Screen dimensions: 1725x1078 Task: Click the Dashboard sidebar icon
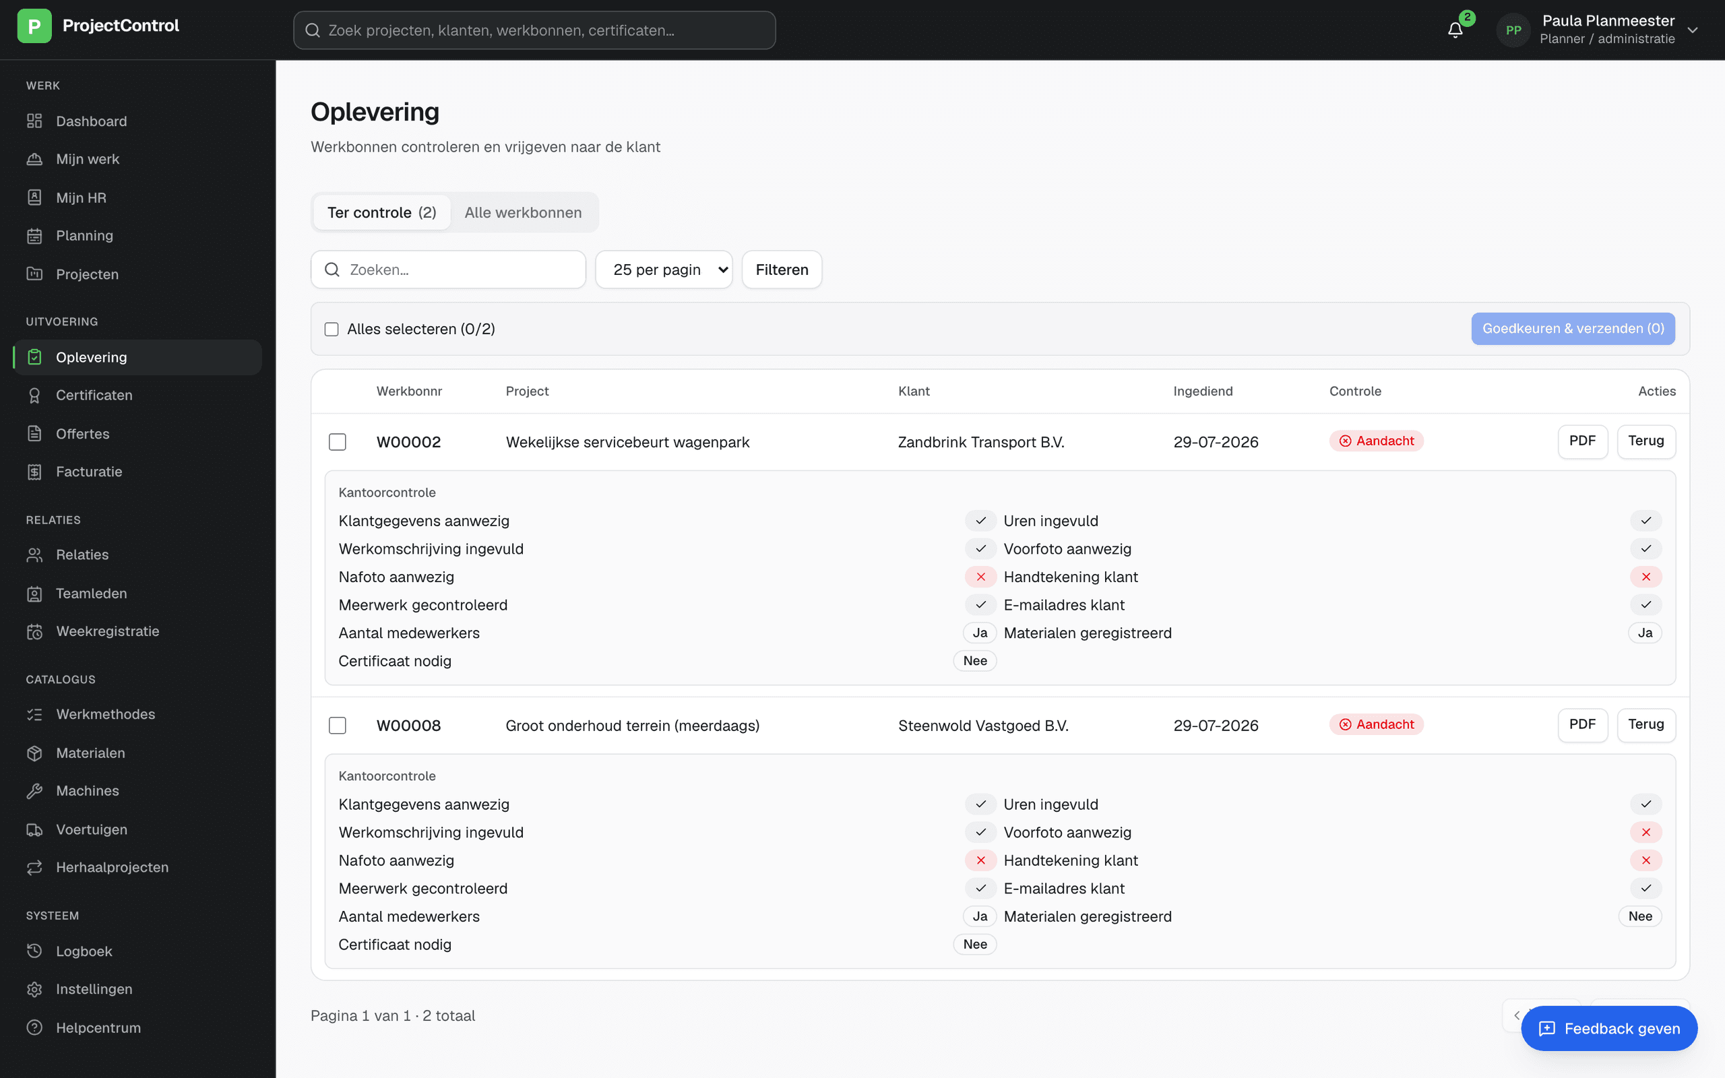34,121
